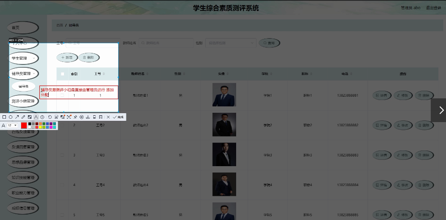Open 职业能力管理 in the sidebar
This screenshot has height=220, width=446.
coord(23,193)
